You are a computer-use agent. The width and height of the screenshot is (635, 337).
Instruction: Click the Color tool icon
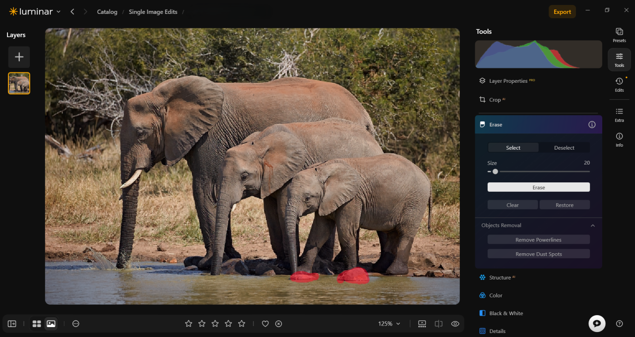point(482,295)
